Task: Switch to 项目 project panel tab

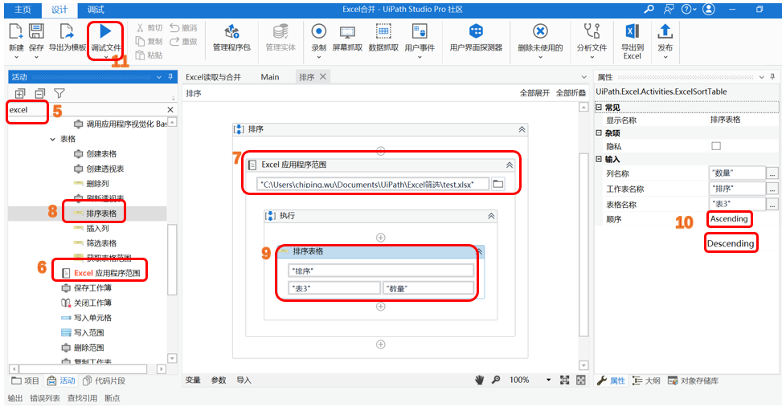Action: tap(26, 380)
